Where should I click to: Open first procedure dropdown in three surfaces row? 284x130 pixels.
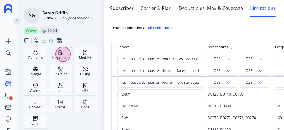(222, 70)
